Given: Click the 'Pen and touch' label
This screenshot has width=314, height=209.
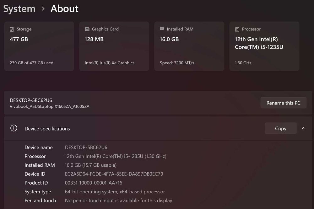Looking at the screenshot, I should tap(40, 201).
